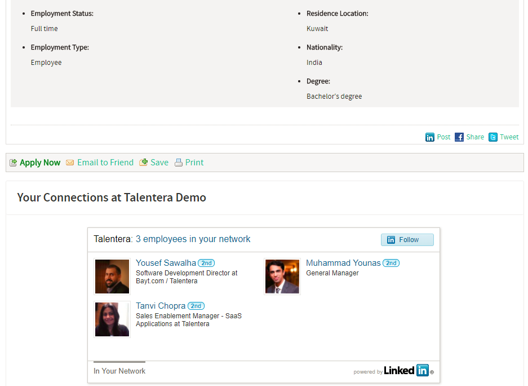Screen dimensions: 528x386
Task: Click the 2nd badge beside Muhammad Younas
Action: (391, 263)
